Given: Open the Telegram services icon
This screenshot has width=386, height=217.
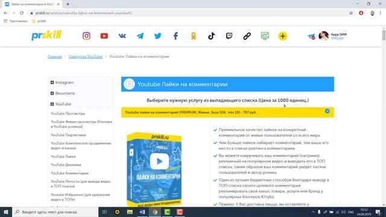Looking at the screenshot, I should 140,36.
